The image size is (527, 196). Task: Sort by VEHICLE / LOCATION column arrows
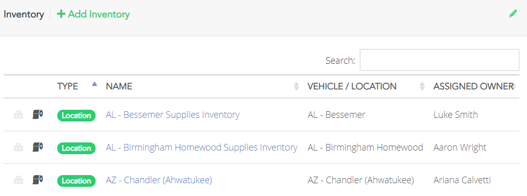(x=422, y=86)
